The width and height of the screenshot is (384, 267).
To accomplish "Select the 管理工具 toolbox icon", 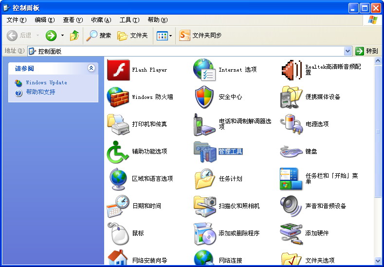I will (x=205, y=152).
